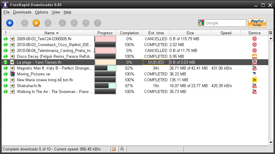The image size is (275, 154).
Task: Click the file icon beside Disco Decay
Action: click(x=12, y=56)
